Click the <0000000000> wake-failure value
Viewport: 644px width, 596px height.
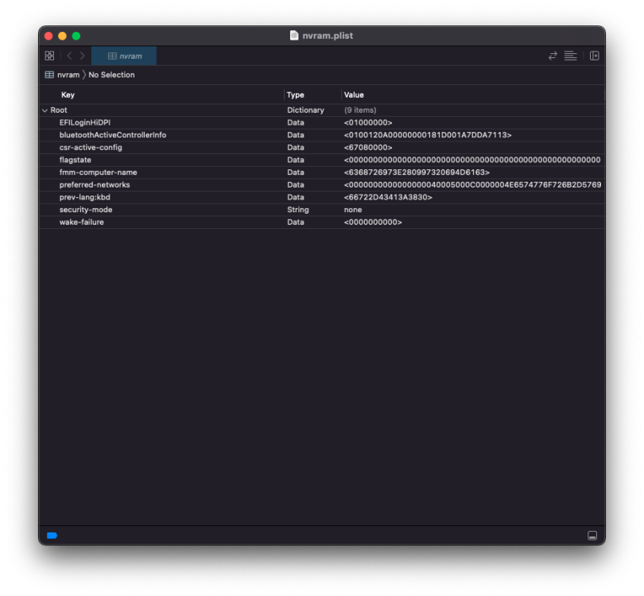(x=373, y=222)
